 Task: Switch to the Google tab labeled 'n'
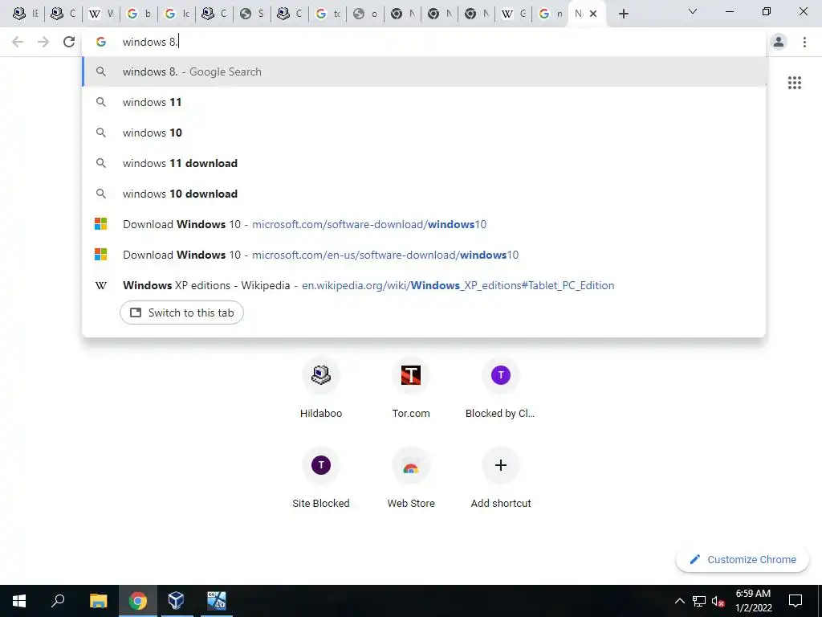550,14
